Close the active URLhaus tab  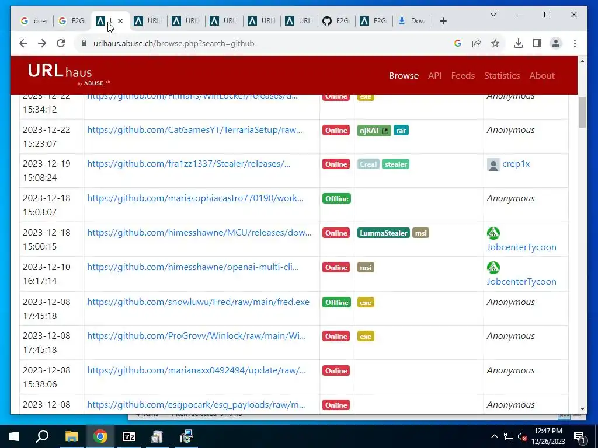(x=120, y=21)
